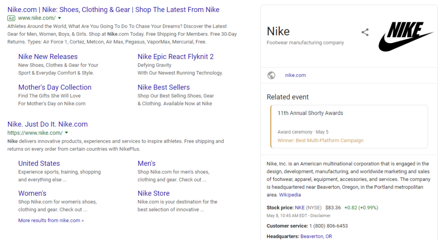Click the 'Nike' knowledge panel title
This screenshot has height=240, width=442.
(x=278, y=31)
